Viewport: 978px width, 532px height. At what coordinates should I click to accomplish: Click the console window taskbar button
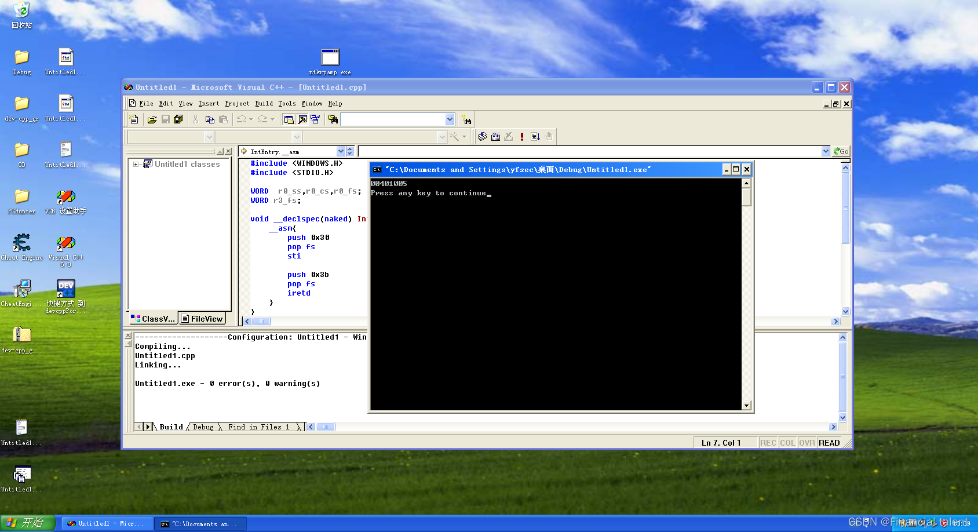[201, 523]
